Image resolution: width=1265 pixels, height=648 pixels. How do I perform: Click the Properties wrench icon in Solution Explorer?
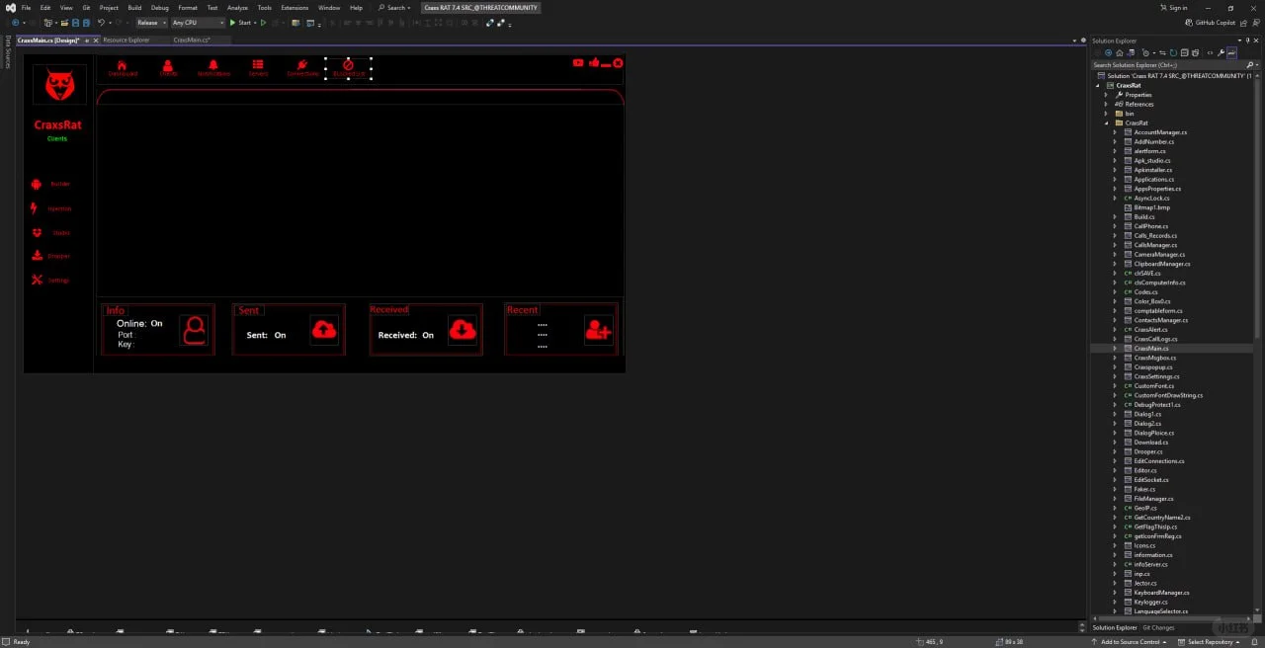coord(1221,53)
